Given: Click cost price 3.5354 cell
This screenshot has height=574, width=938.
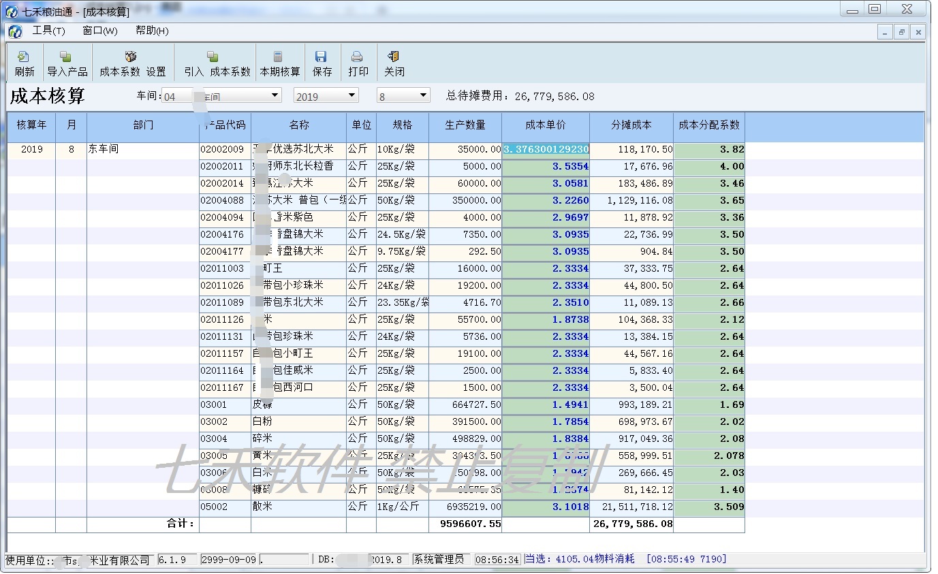Looking at the screenshot, I should [x=546, y=166].
